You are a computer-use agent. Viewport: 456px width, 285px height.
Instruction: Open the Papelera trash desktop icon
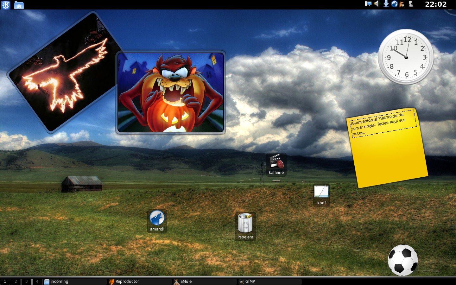245,226
